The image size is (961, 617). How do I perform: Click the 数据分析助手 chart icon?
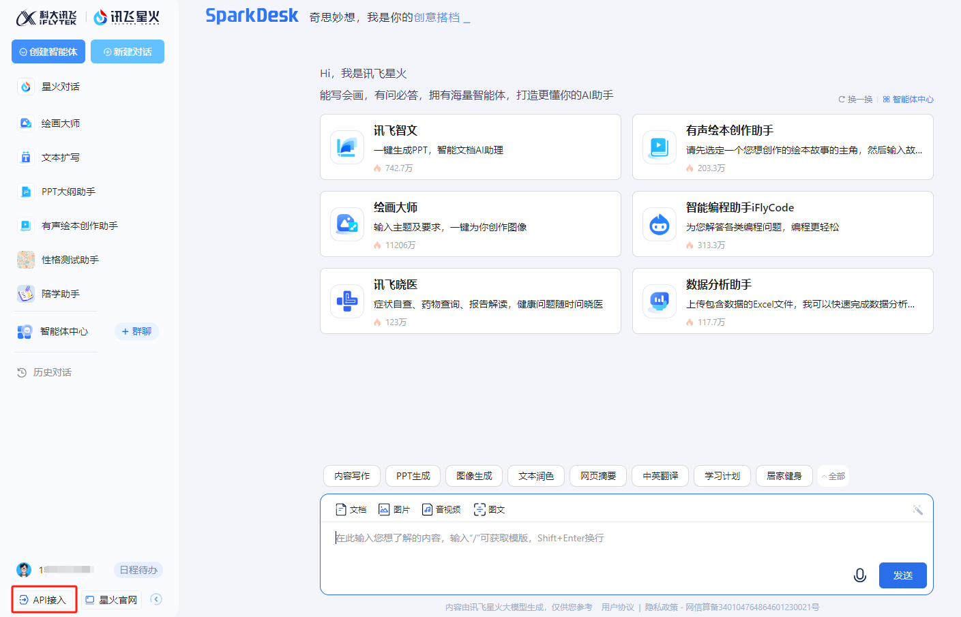[660, 301]
